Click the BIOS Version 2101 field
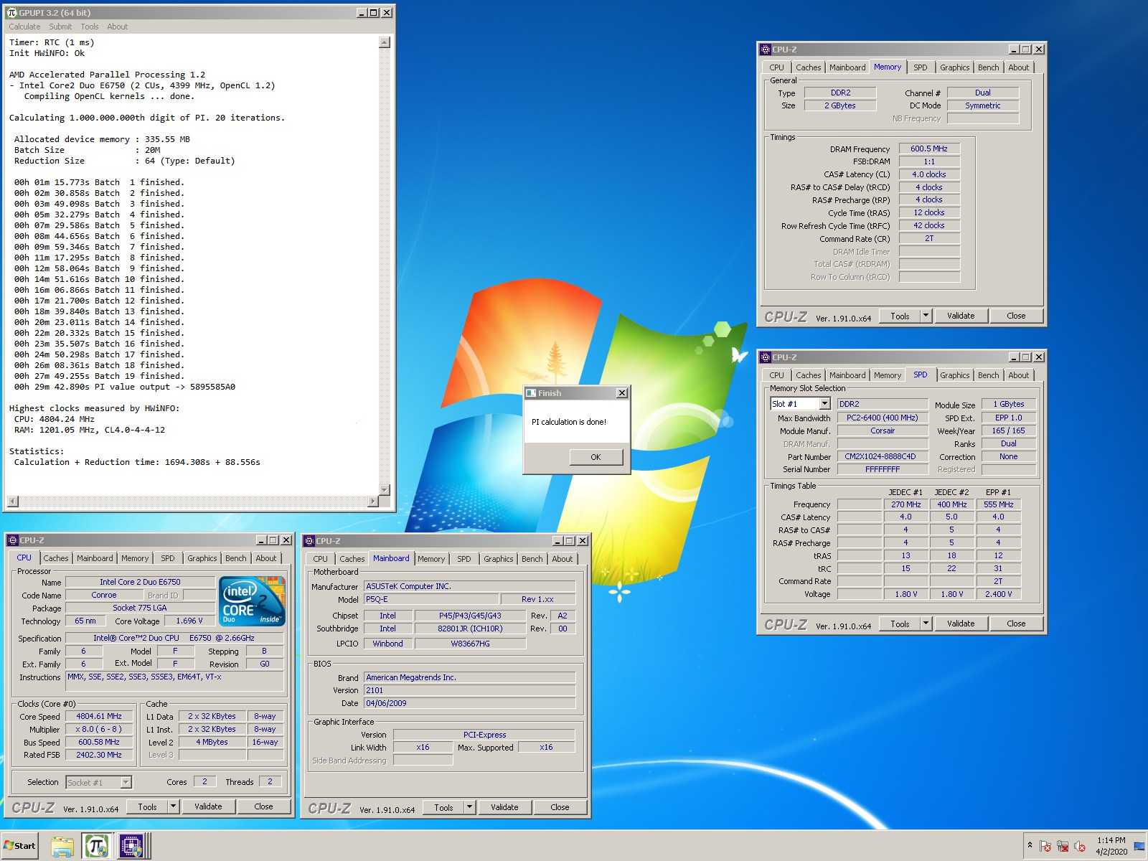1148x861 pixels. click(470, 690)
